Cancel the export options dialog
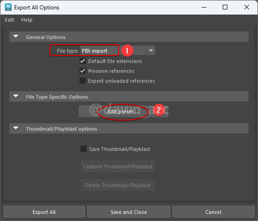 (x=213, y=212)
